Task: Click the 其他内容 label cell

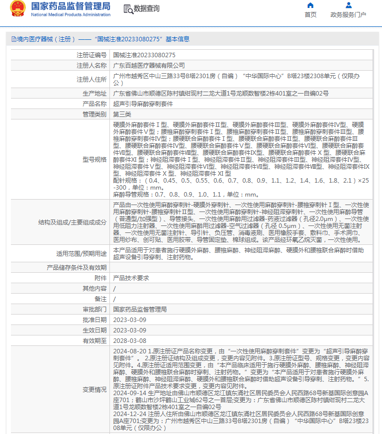Action: tap(60, 289)
